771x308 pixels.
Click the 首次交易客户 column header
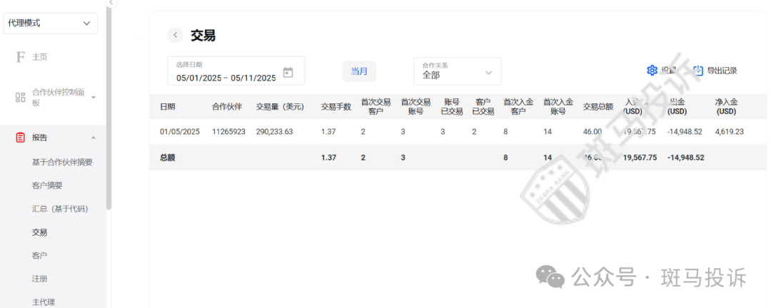[x=376, y=107]
